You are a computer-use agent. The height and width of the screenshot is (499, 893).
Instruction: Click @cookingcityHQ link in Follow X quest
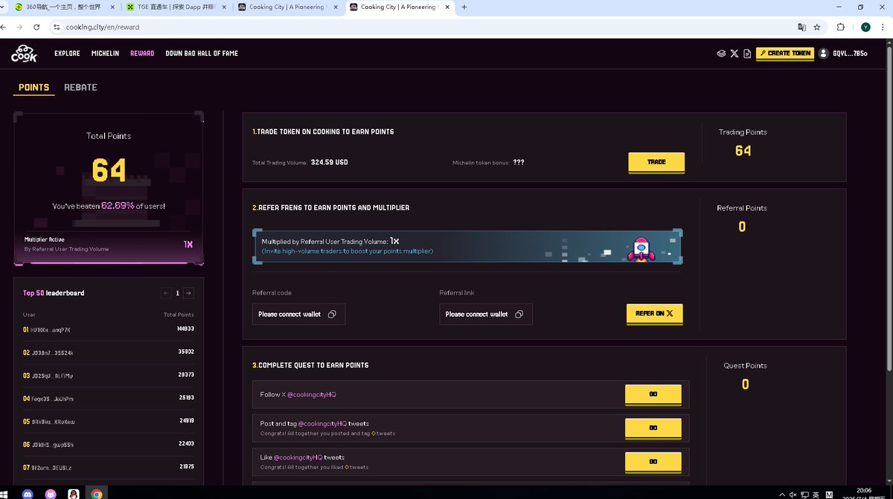click(x=312, y=394)
